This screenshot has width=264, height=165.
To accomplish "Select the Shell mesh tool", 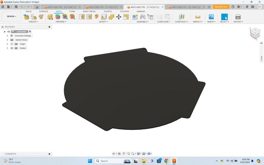I will [x=104, y=17].
